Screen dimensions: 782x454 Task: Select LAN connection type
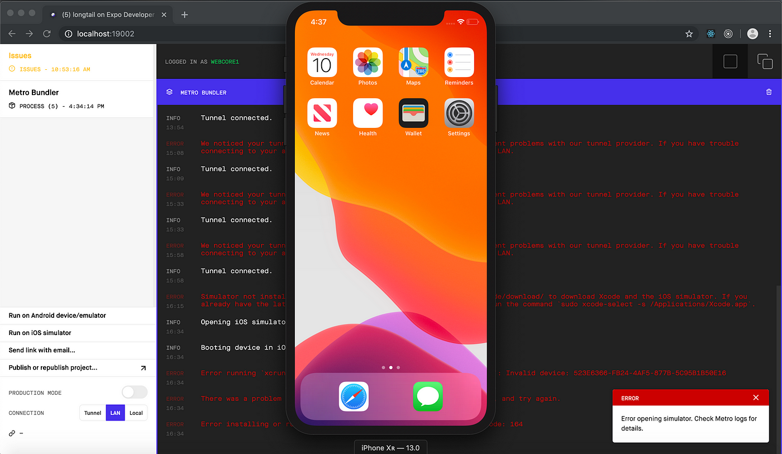tap(115, 413)
